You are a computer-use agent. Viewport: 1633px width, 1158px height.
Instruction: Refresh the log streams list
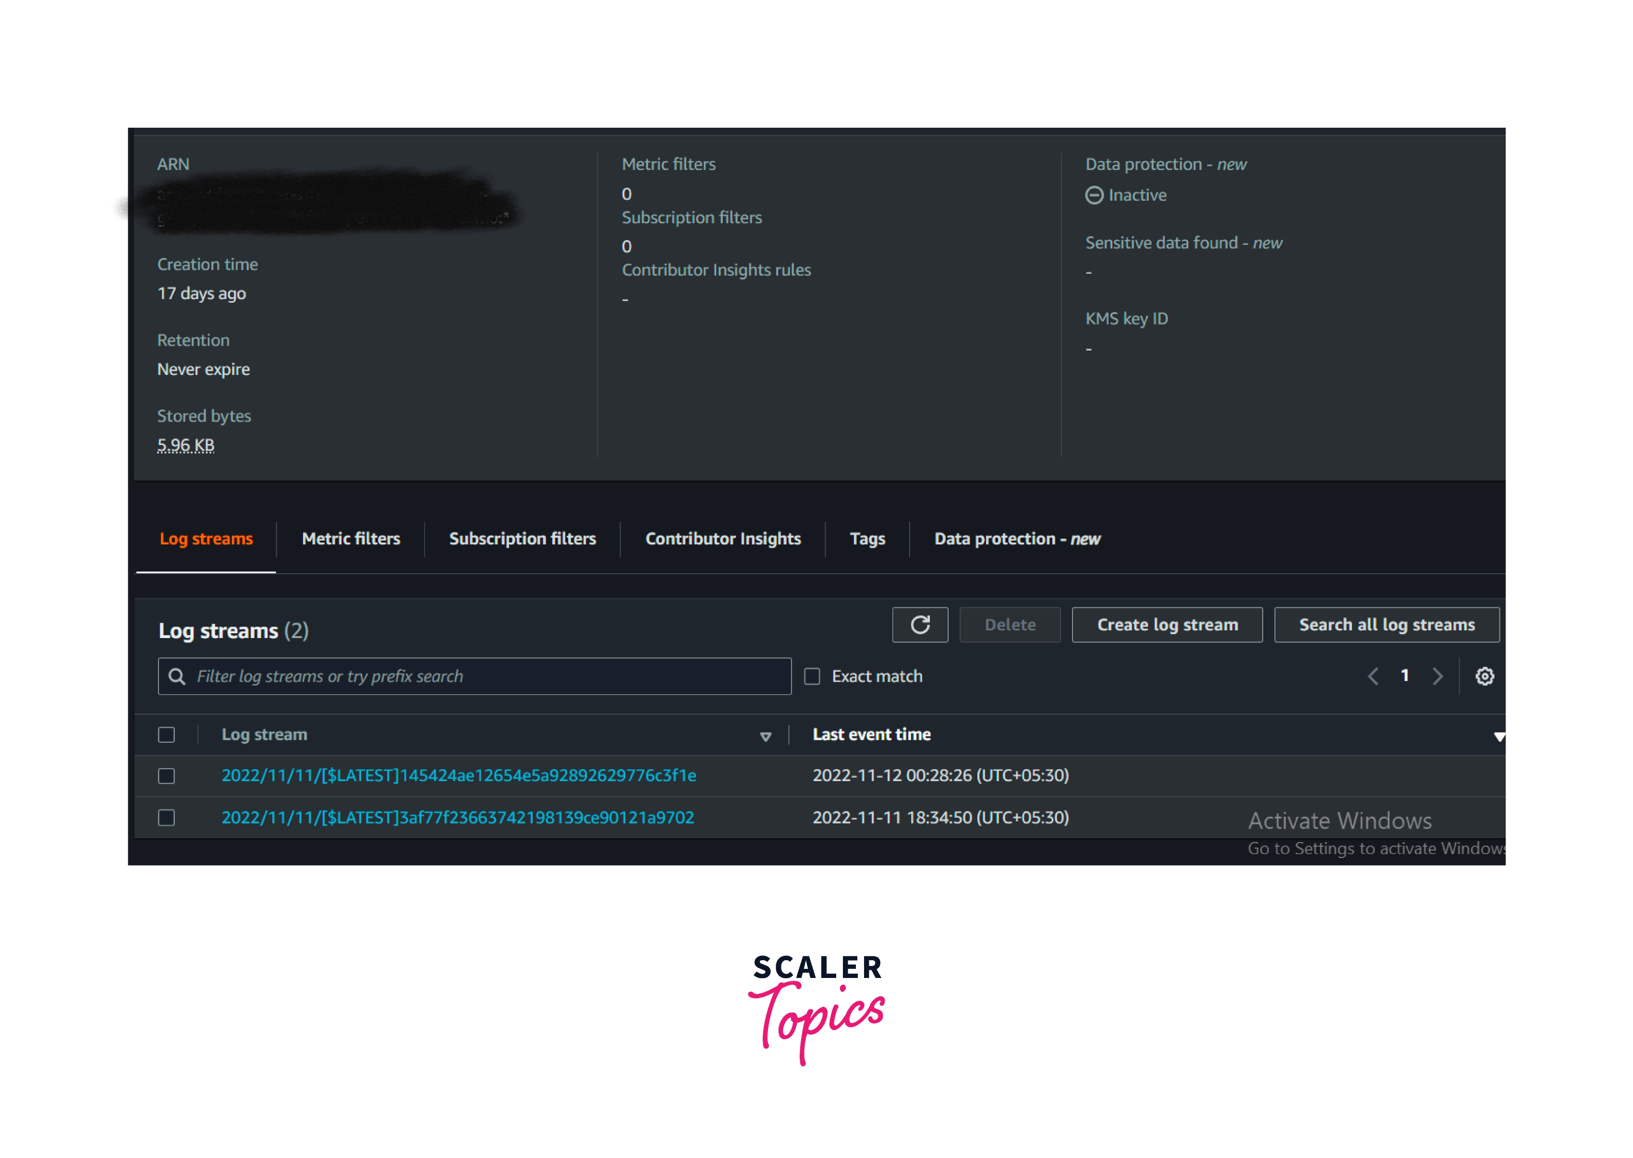(920, 625)
